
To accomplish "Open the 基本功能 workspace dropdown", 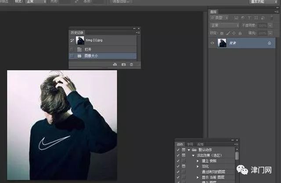I will (263, 2).
